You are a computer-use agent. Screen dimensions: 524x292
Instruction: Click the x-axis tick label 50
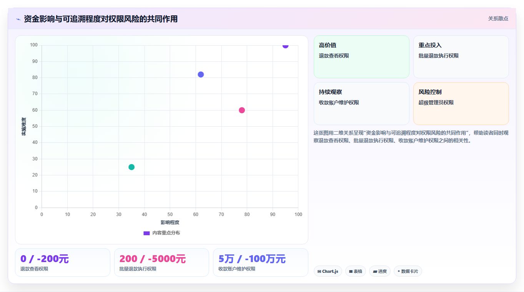170,214
